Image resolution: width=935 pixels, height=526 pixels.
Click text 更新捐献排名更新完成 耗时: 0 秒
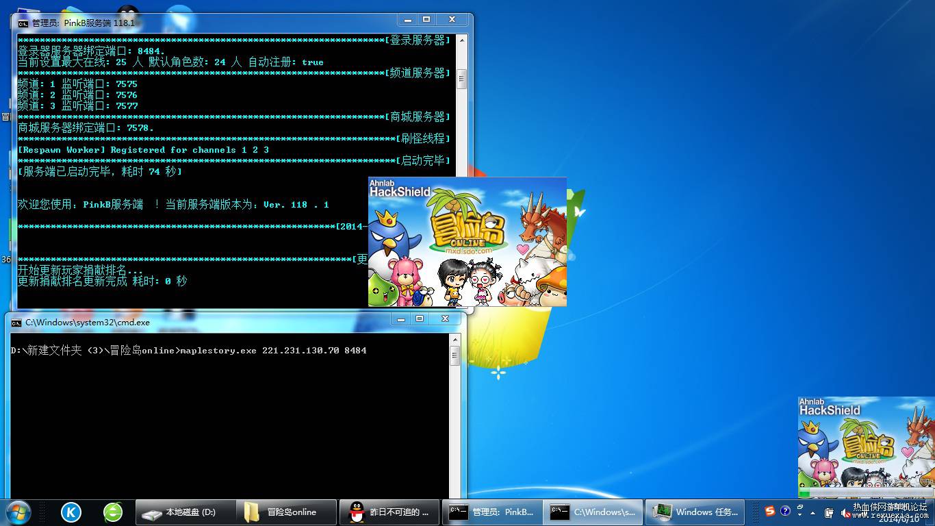(103, 281)
